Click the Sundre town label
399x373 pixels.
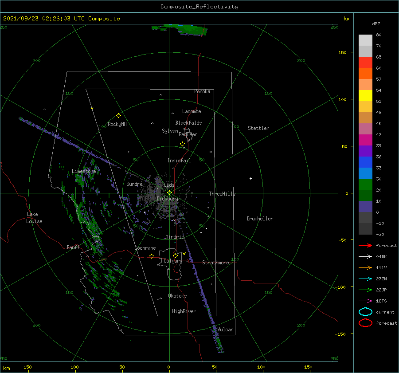click(x=134, y=184)
